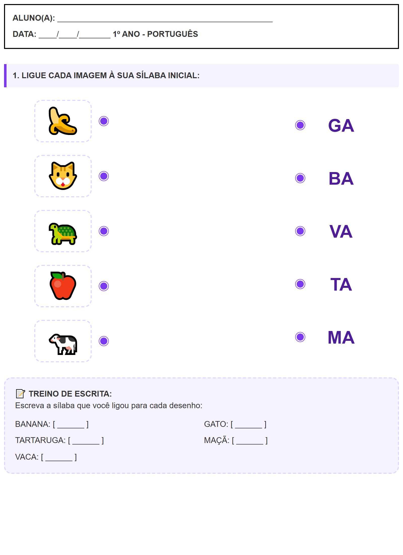Click the syllable BA

341,179
